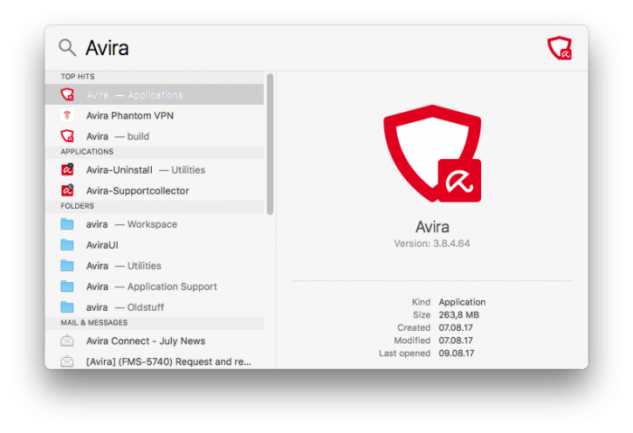Select the Avira — Applications top hit
The height and width of the screenshot is (433, 633).
click(x=155, y=94)
